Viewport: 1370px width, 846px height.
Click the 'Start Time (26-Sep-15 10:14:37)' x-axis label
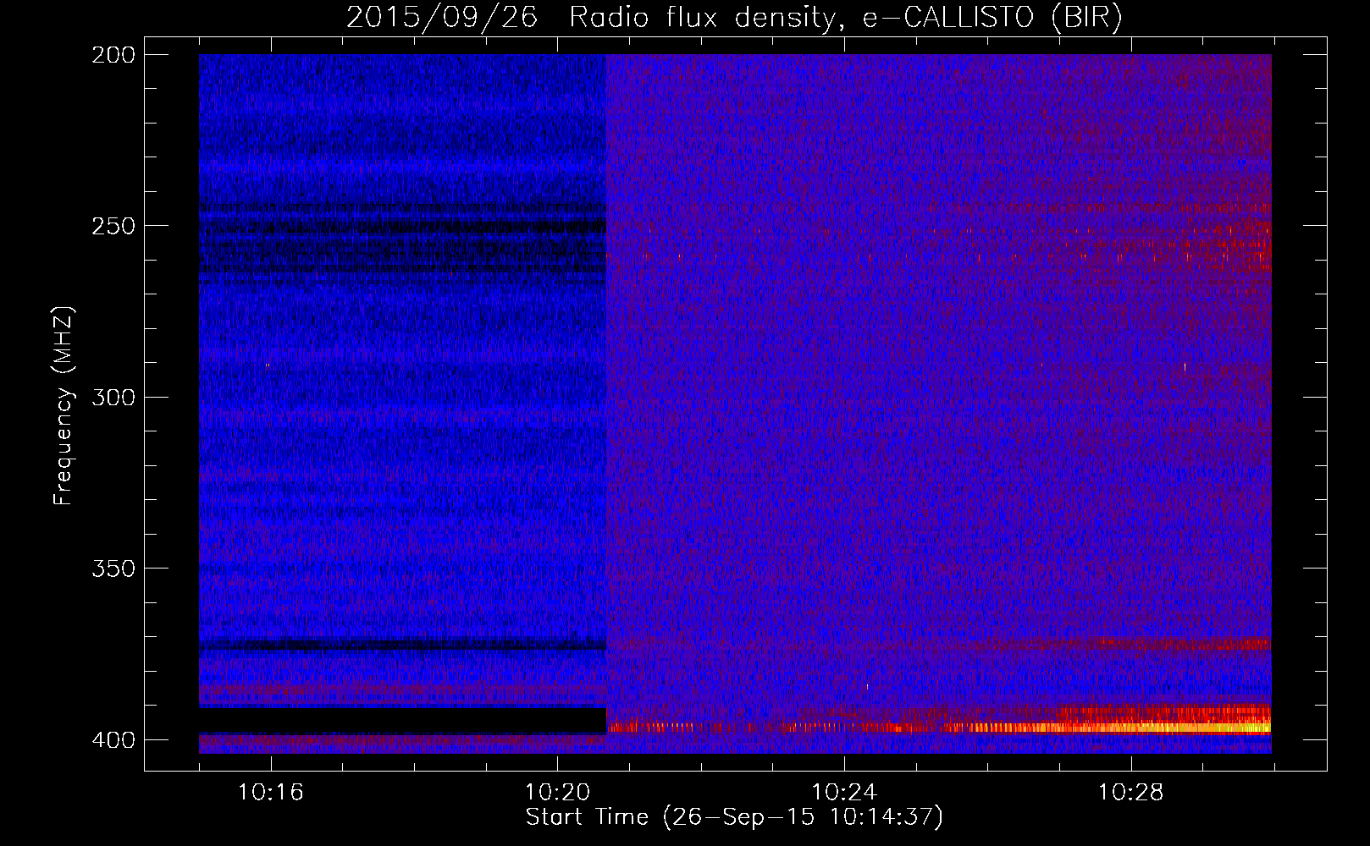pos(734,817)
